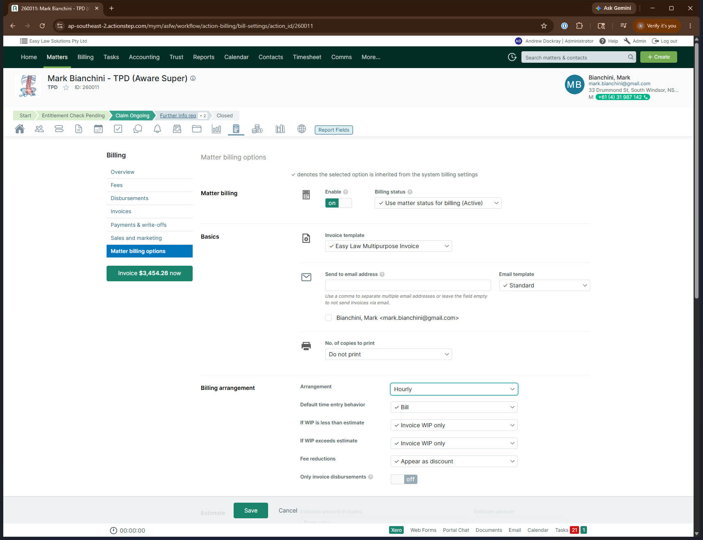The width and height of the screenshot is (703, 540).
Task: Open the More... top menu
Action: click(371, 57)
